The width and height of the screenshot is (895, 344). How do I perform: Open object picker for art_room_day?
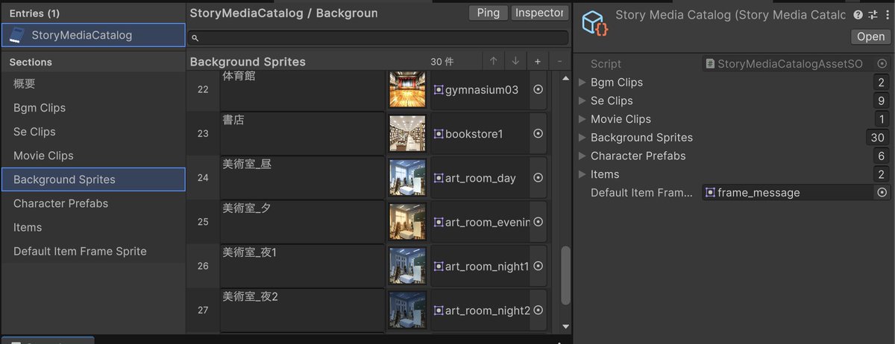coord(538,178)
